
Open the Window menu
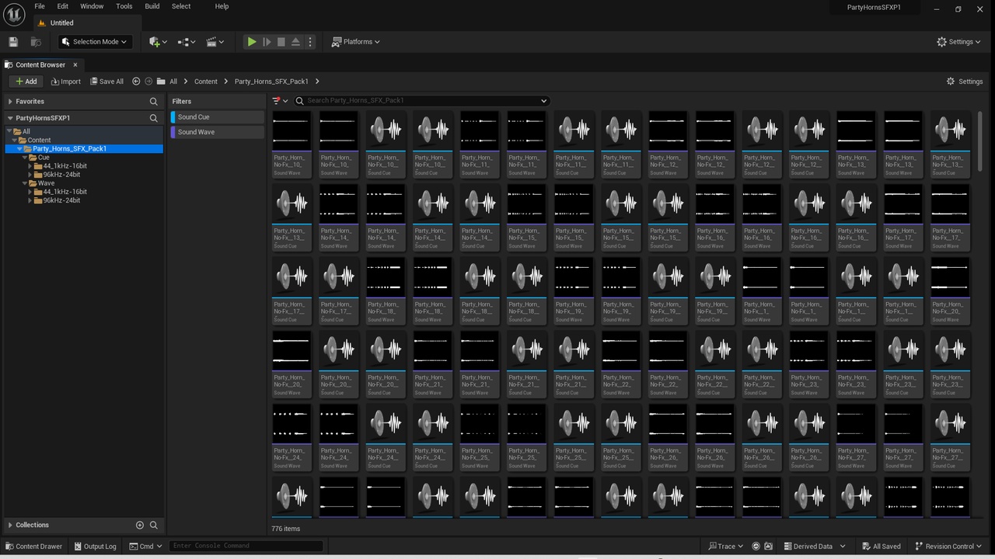point(92,6)
